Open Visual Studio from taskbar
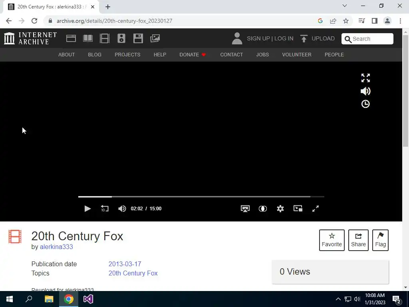409x307 pixels. [88, 299]
